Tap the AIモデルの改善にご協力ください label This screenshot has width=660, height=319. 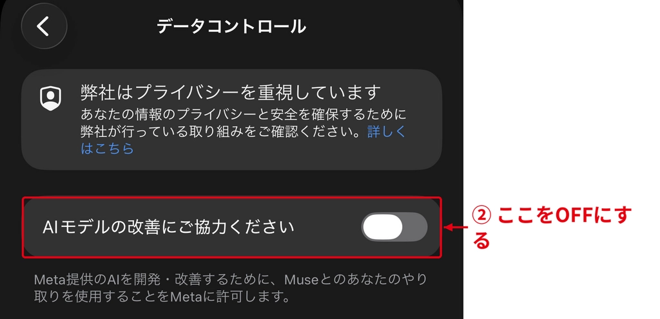pyautogui.click(x=168, y=227)
